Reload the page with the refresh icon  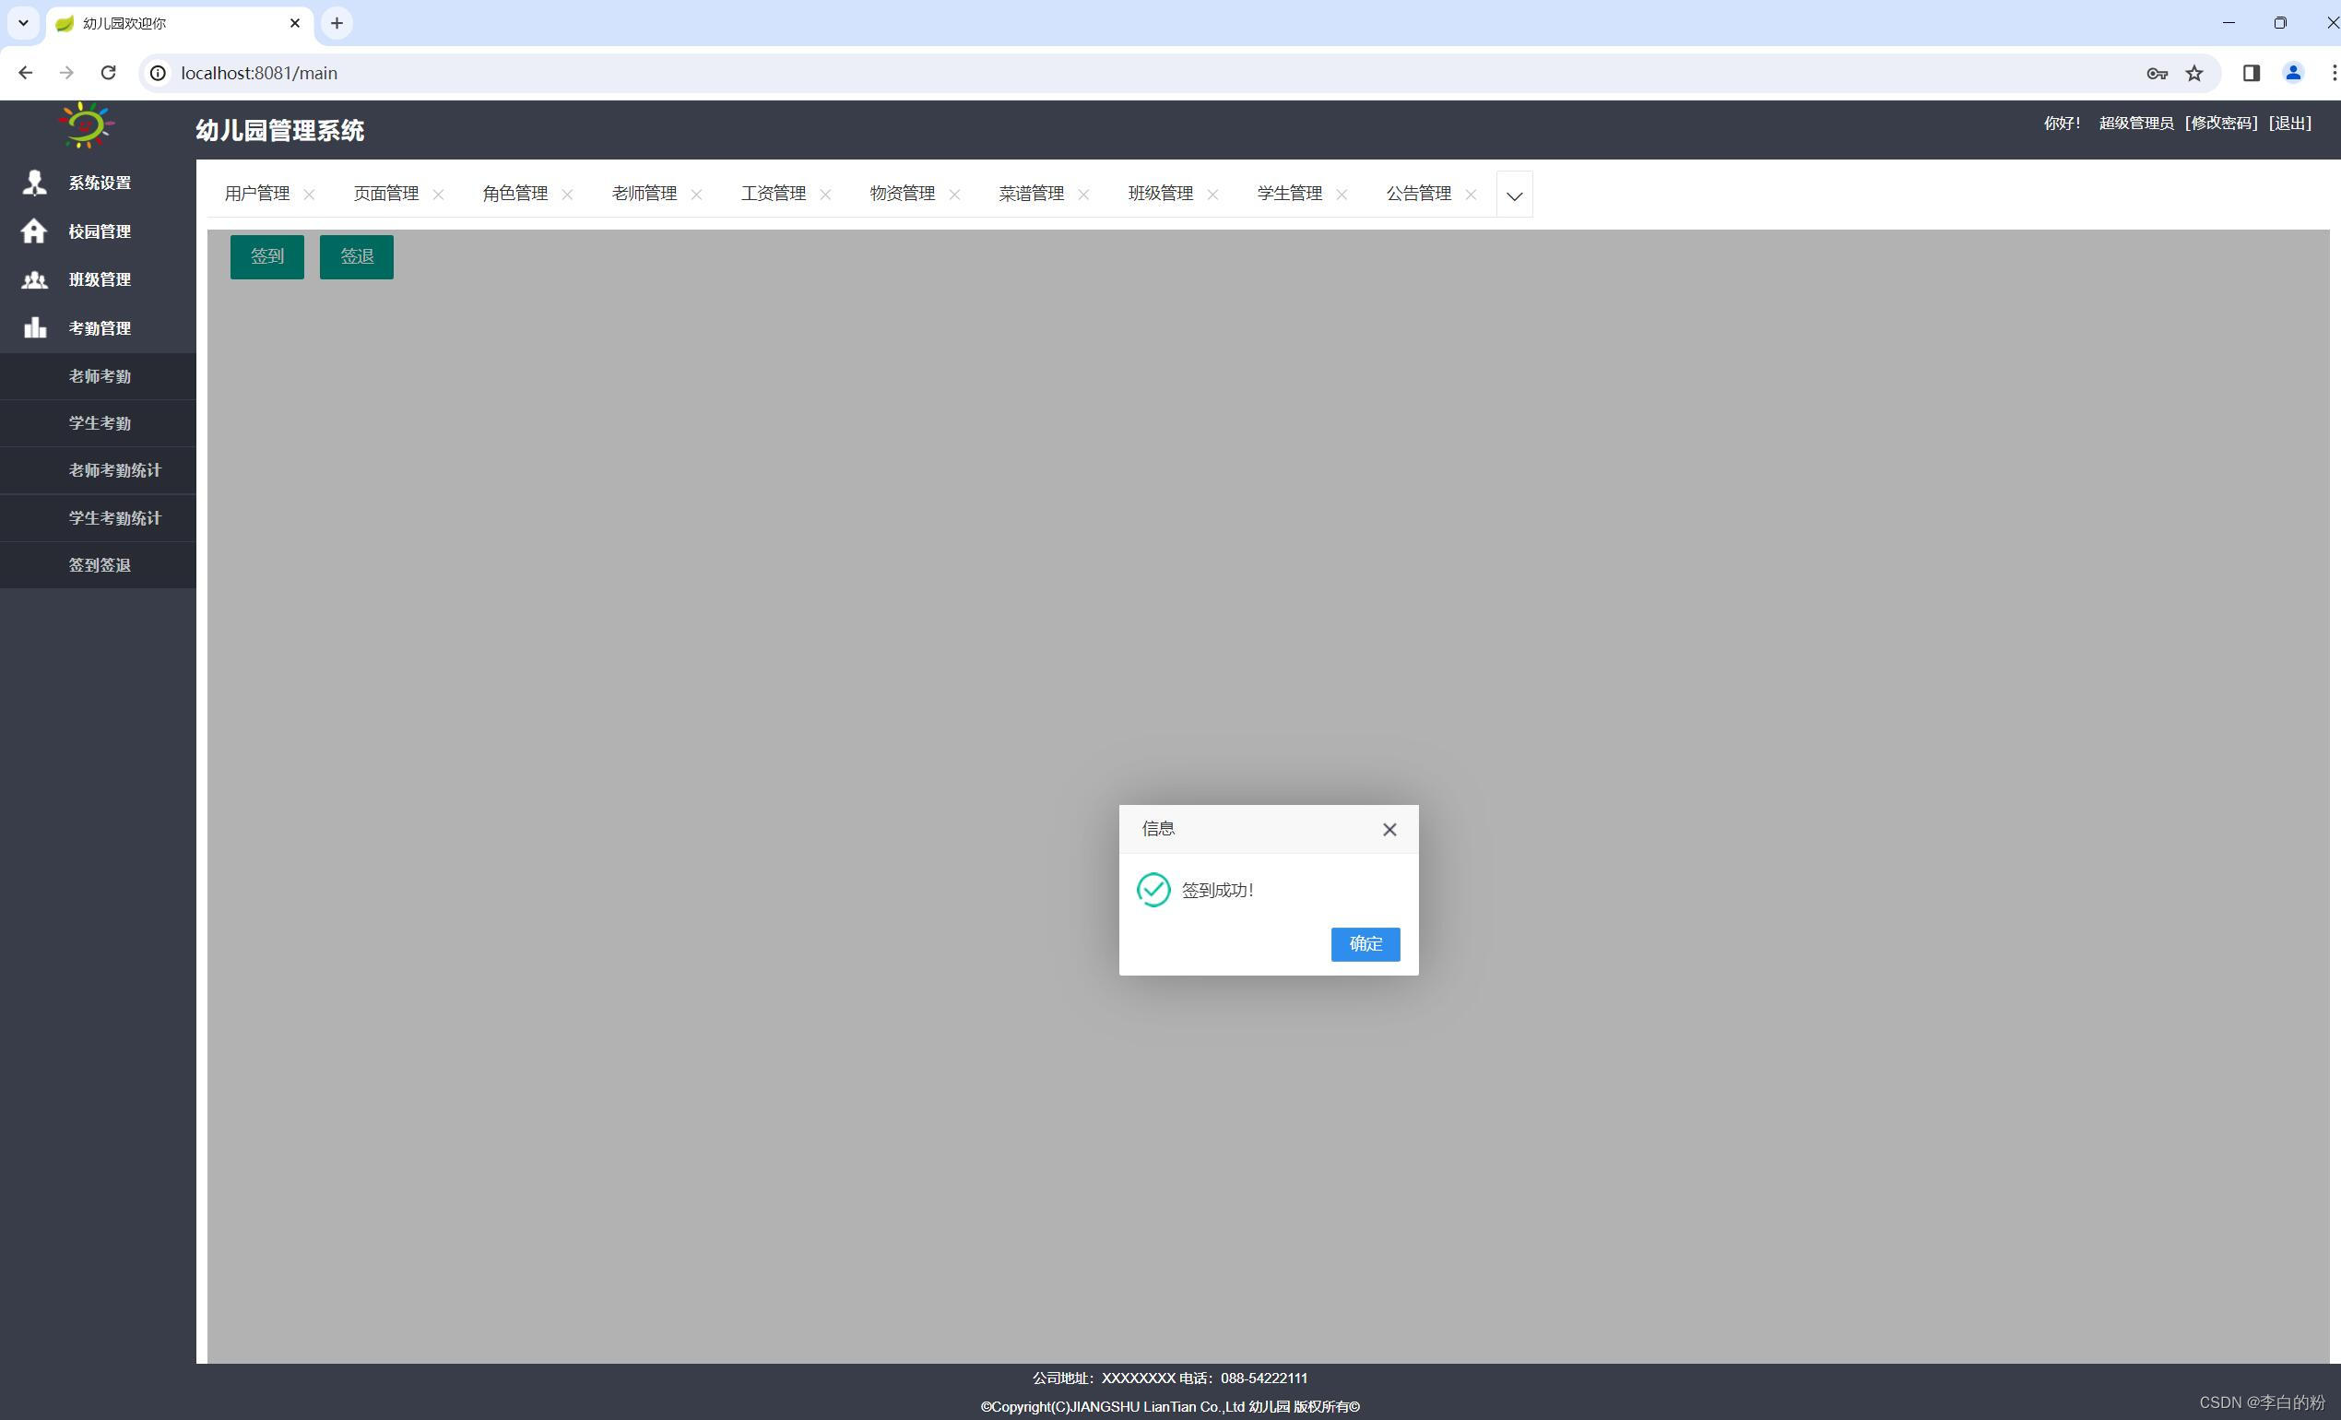tap(108, 73)
